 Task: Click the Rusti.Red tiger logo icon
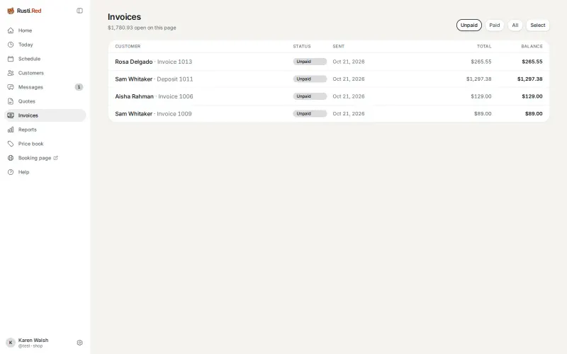[11, 11]
